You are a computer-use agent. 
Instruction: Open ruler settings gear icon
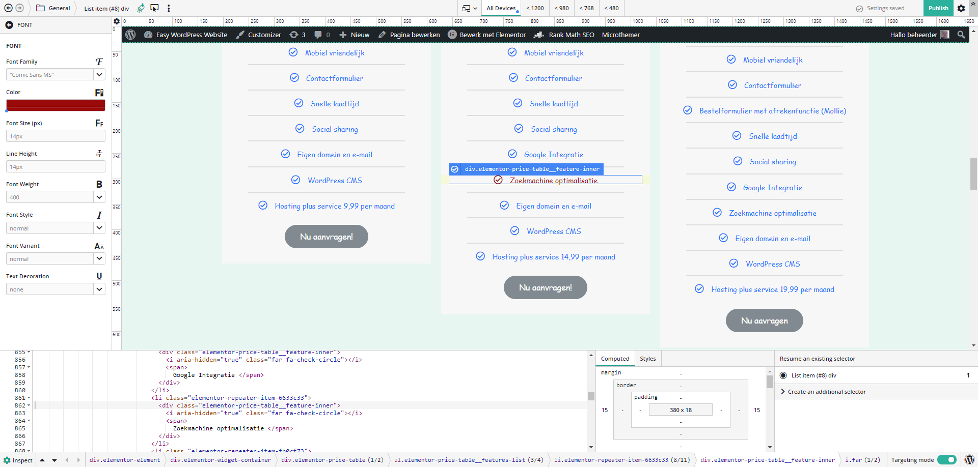click(x=117, y=21)
